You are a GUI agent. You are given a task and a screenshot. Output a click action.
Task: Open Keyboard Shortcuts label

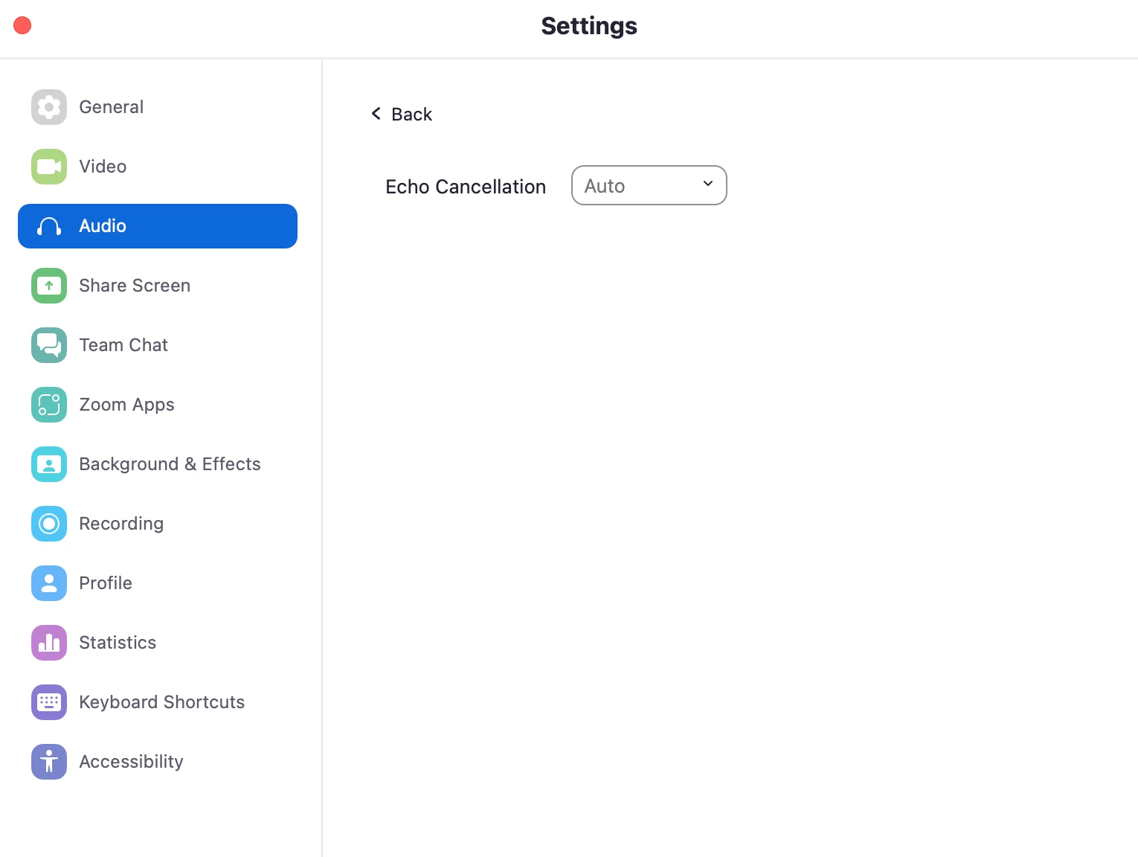pyautogui.click(x=161, y=702)
